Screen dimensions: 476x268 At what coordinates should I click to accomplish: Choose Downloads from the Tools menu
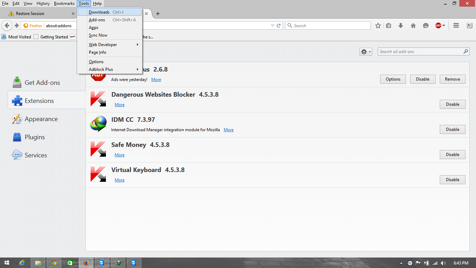tap(109, 12)
